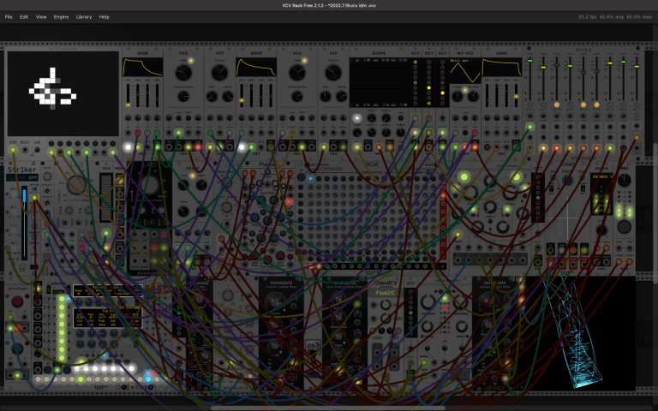
Task: Click the DELAY module TIME knob
Action: [184, 185]
